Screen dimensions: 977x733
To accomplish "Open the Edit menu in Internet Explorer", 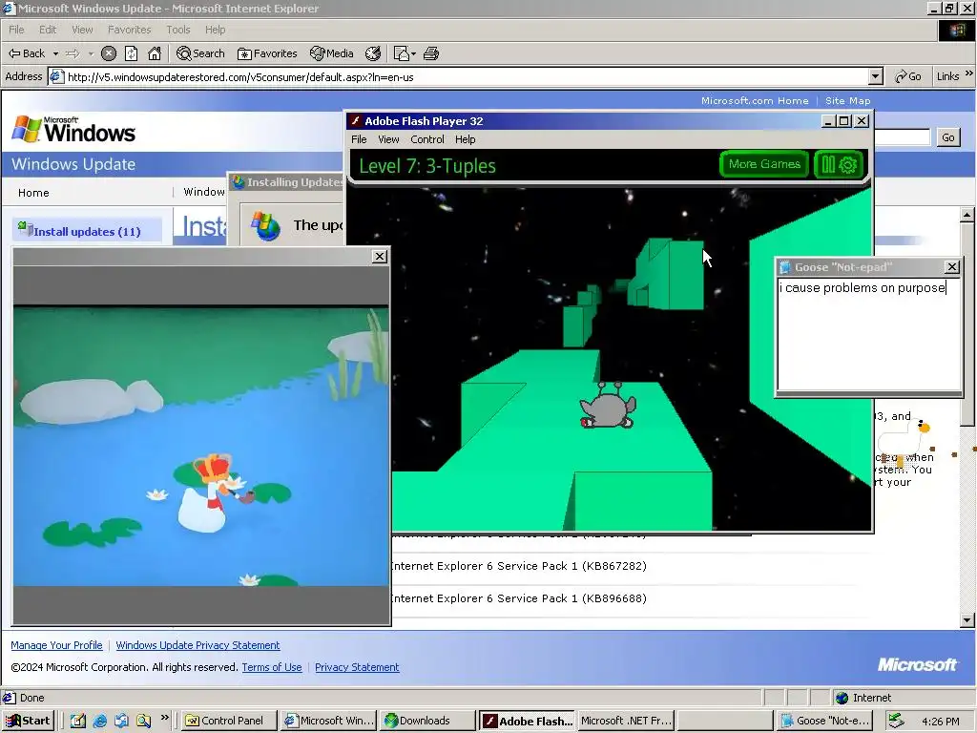I will click(x=48, y=30).
